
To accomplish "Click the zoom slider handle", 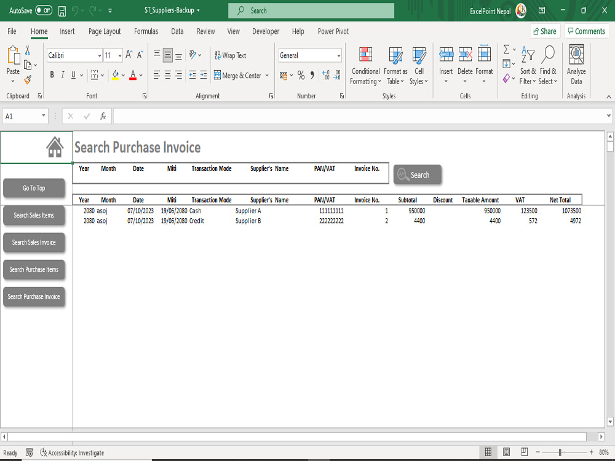I will tap(560, 452).
